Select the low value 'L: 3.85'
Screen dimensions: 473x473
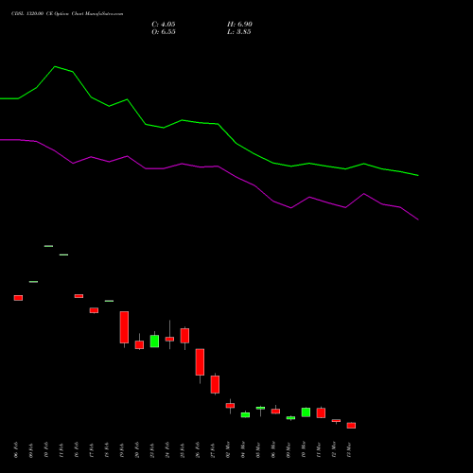tap(239, 32)
